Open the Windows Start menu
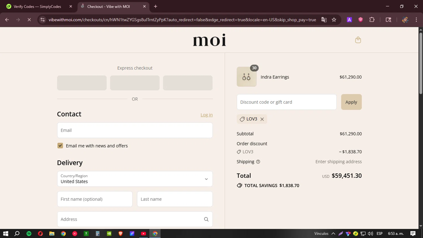Viewport: 423px width, 238px height. pyautogui.click(x=6, y=233)
